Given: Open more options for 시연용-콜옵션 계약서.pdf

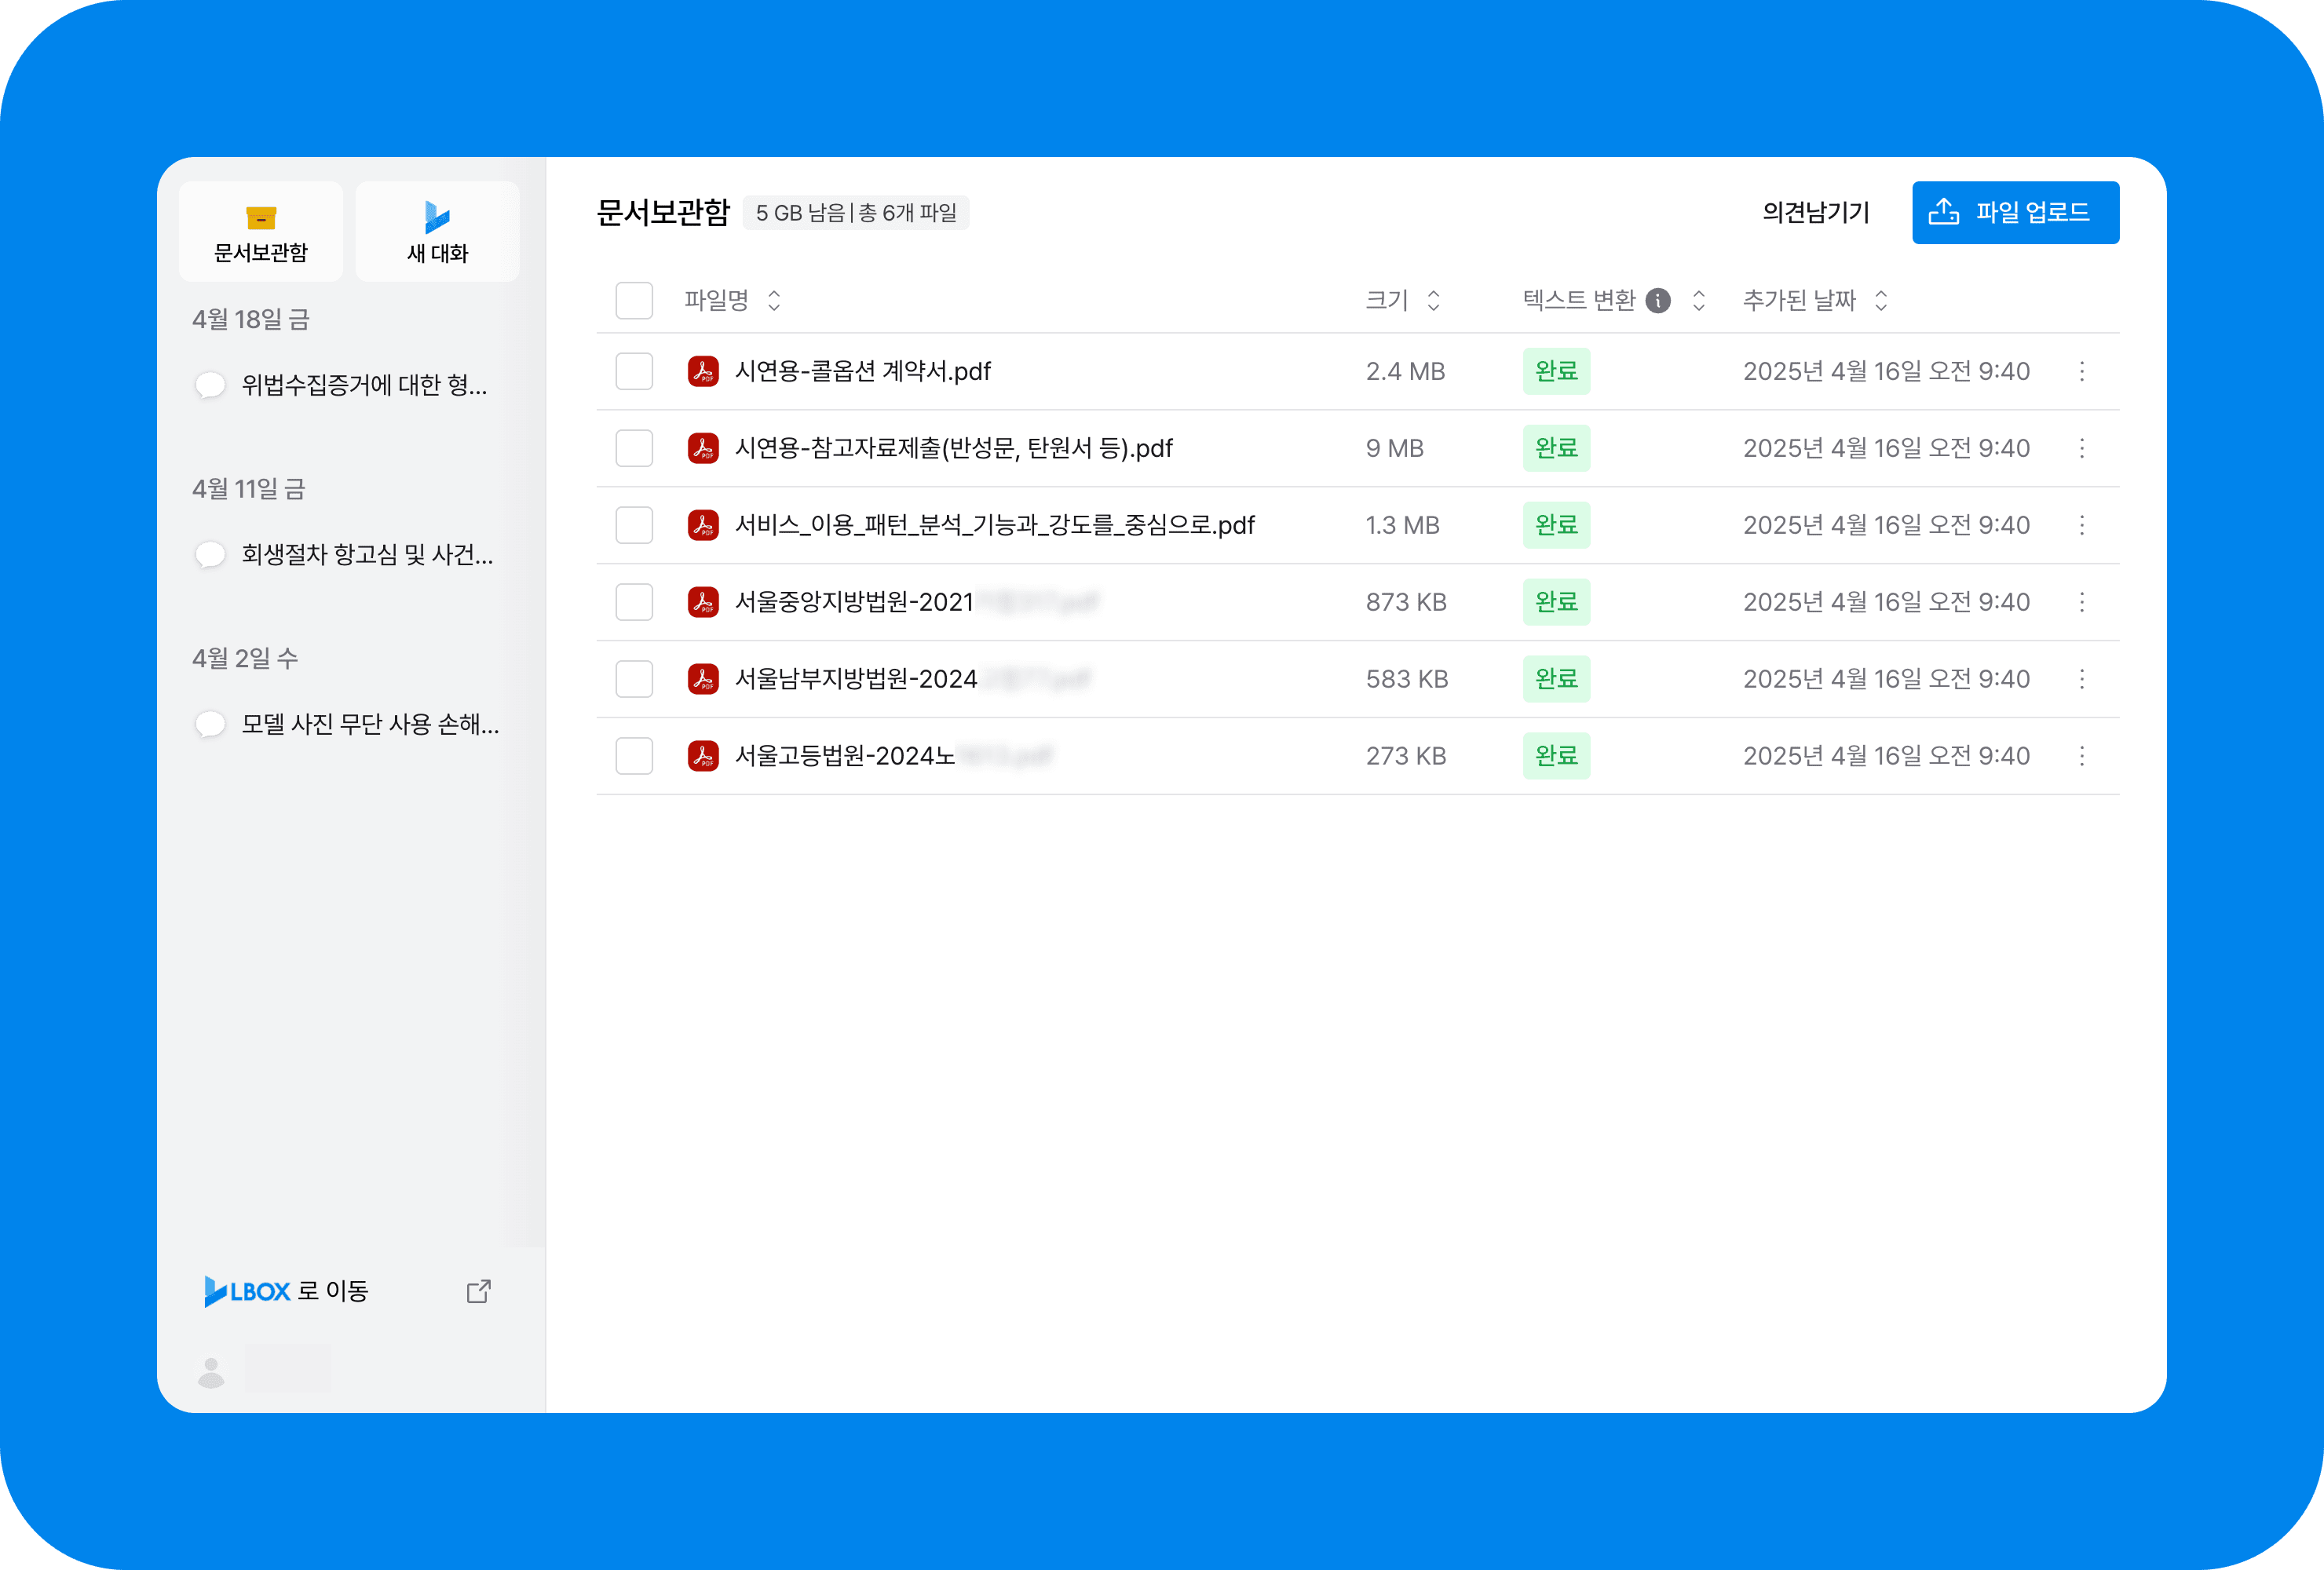Looking at the screenshot, I should click(x=2082, y=371).
